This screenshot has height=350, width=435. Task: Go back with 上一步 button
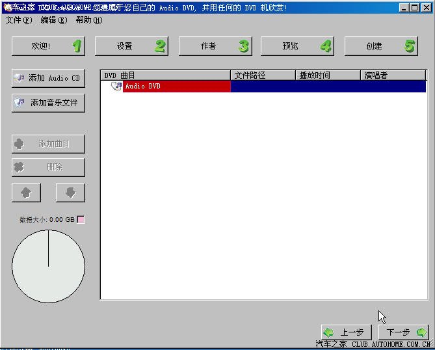click(346, 332)
